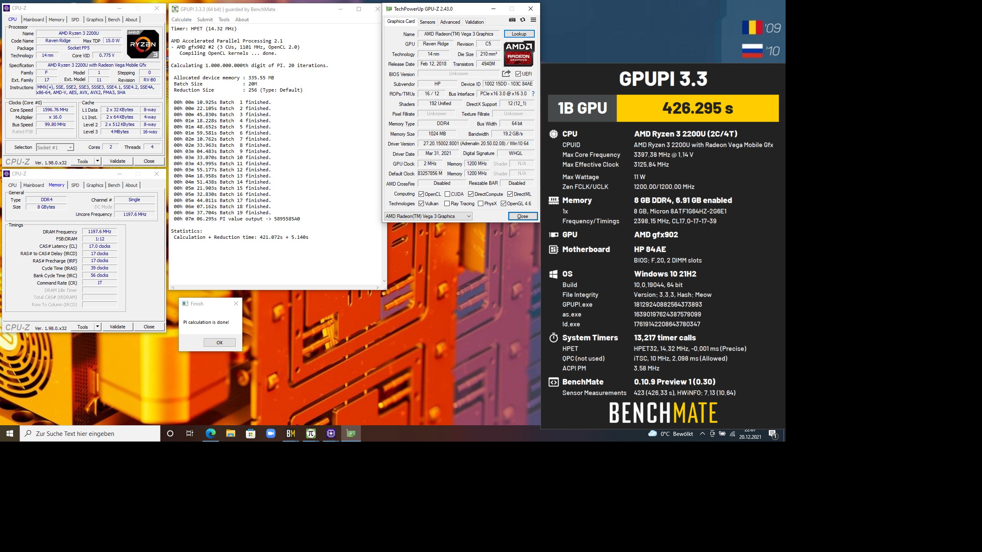Click OK in the Finish dialog
The width and height of the screenshot is (982, 552).
(220, 343)
